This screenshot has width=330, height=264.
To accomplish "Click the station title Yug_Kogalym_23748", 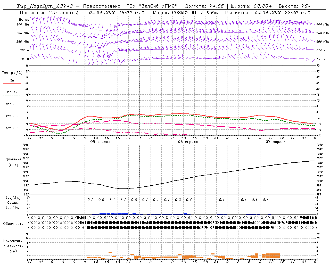I will (45, 6).
